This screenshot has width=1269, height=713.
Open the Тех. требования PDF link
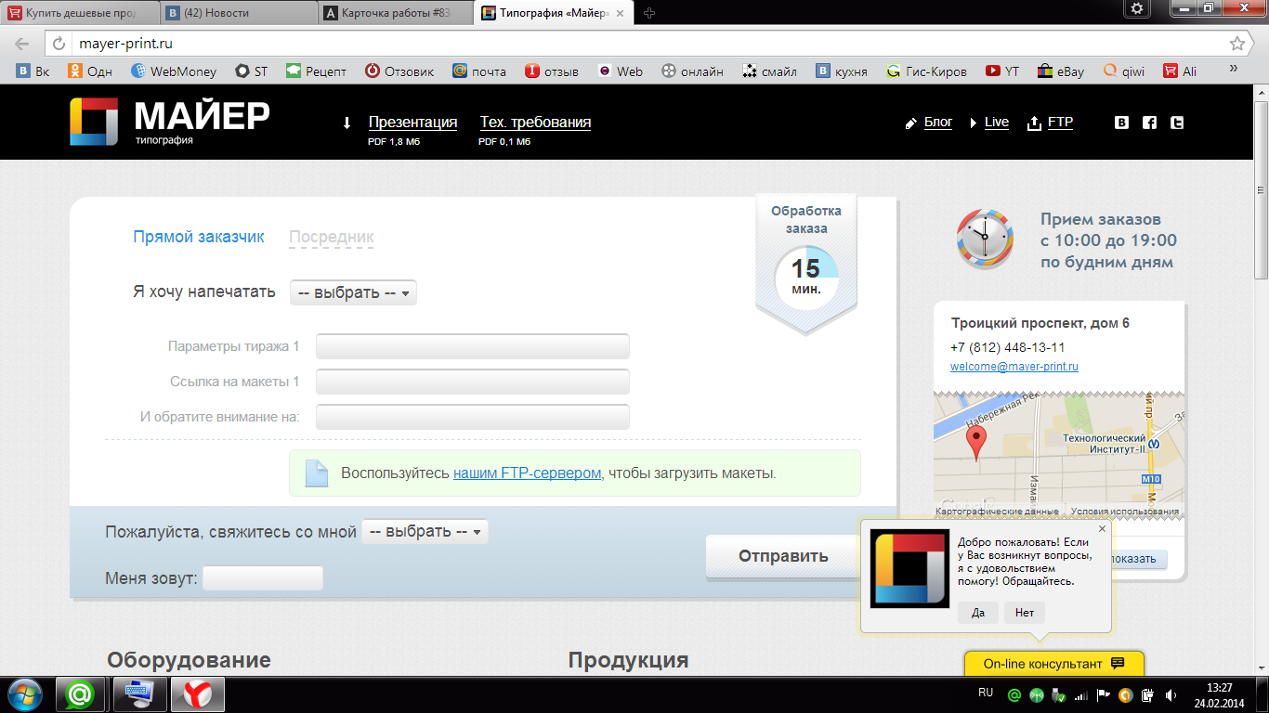point(535,123)
